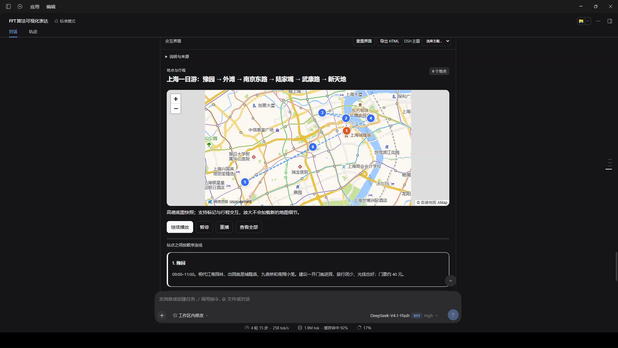Screen dimensions: 618x348
Task: Click the conversation vertical scrollbar
Action: 616,266
